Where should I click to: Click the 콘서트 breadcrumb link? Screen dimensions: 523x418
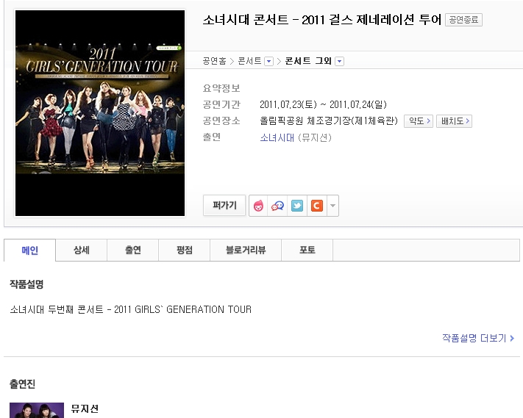click(249, 61)
